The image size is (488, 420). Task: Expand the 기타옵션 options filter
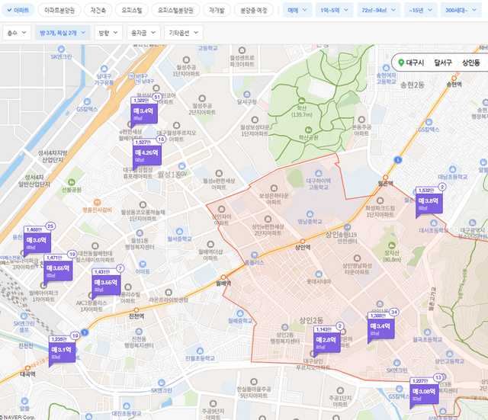point(184,33)
